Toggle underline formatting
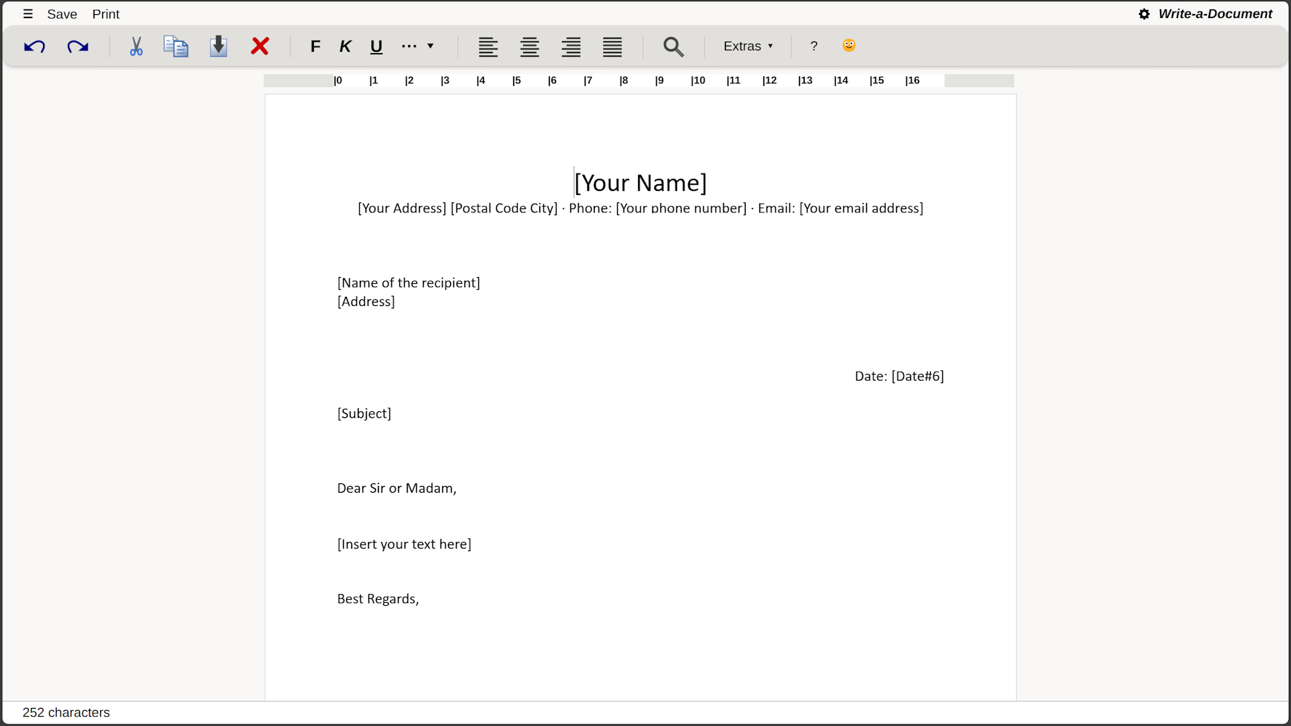Viewport: 1291px width, 726px height. coord(376,46)
